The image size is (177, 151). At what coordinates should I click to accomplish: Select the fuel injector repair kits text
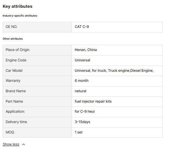[x=93, y=101]
